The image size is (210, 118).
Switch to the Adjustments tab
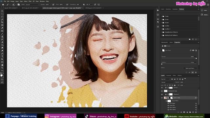(164, 42)
